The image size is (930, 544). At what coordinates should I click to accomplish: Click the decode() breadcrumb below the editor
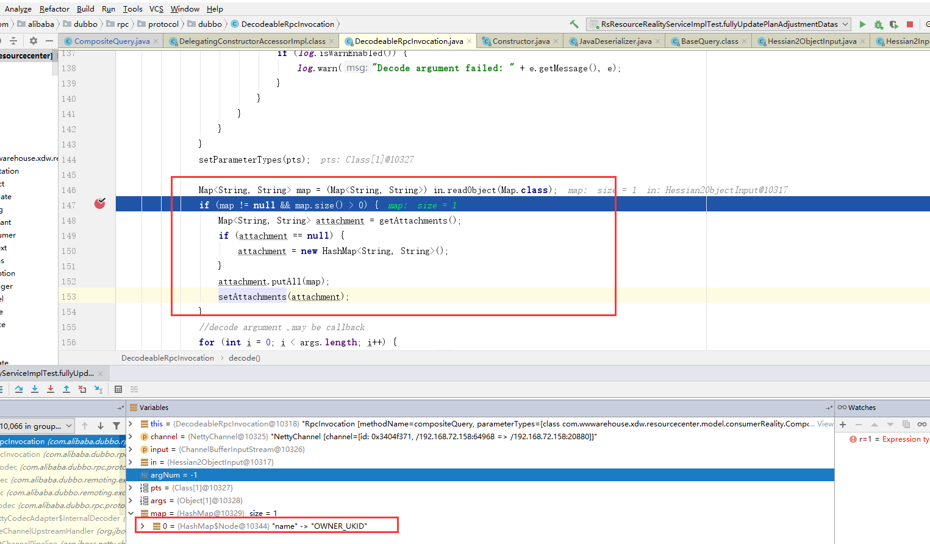click(x=244, y=358)
